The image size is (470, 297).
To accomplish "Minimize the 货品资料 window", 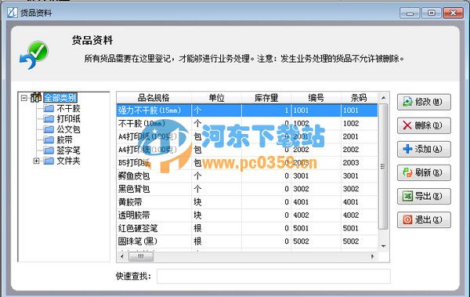I will [410, 13].
